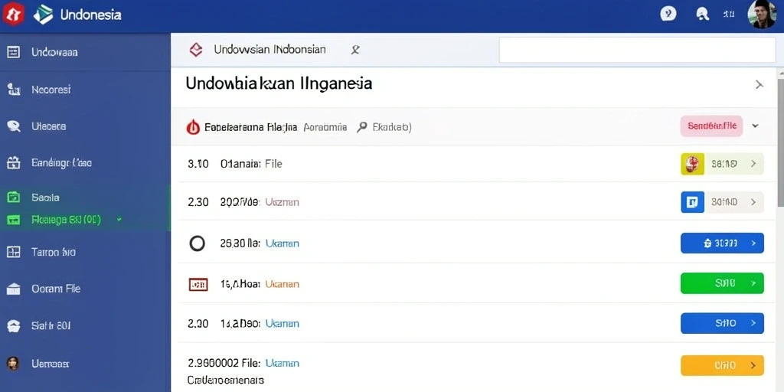Click the red diamond icon in tab bar

click(x=196, y=50)
